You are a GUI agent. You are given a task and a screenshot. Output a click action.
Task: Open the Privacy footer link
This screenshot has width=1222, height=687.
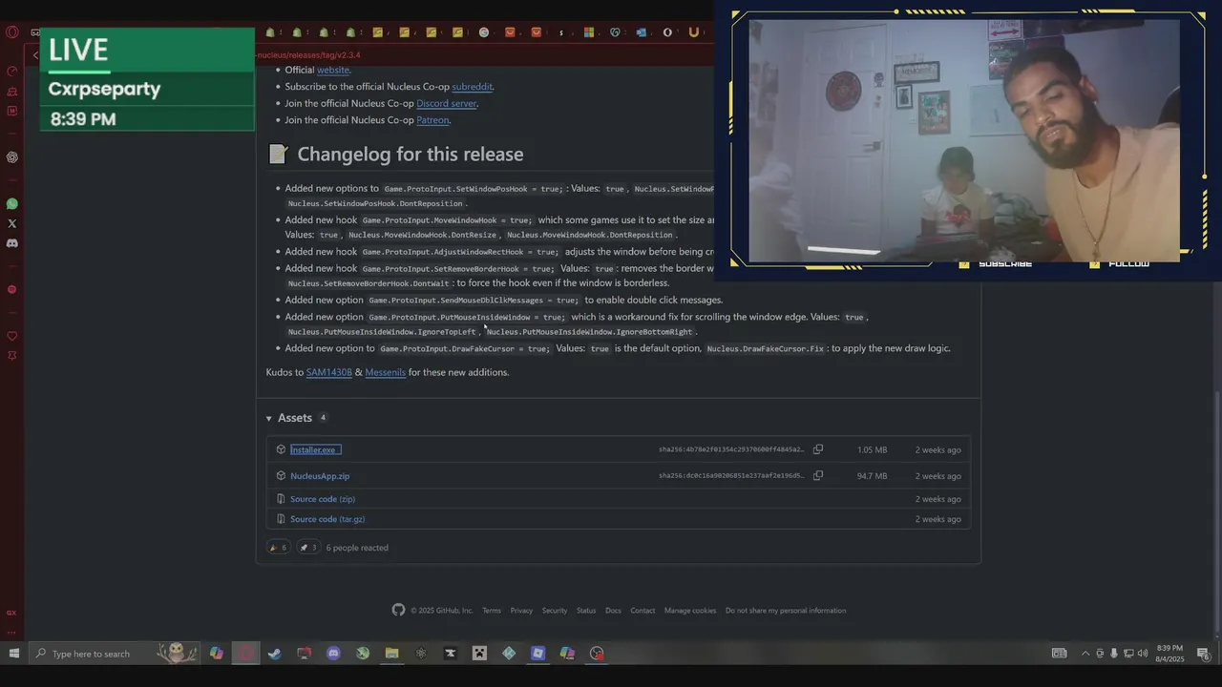point(521,611)
